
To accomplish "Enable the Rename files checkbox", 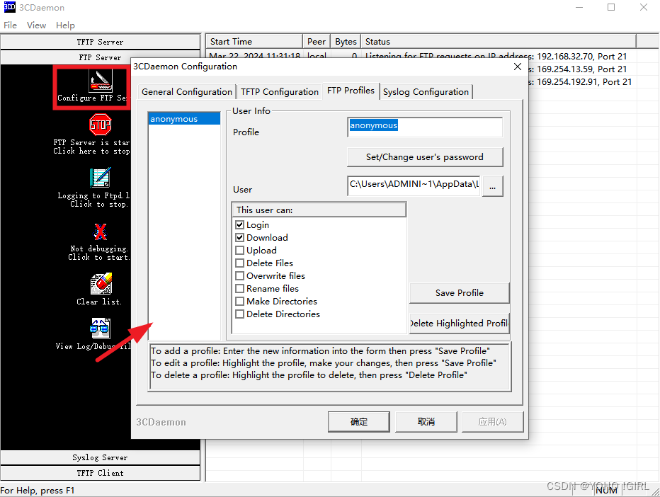I will click(240, 289).
